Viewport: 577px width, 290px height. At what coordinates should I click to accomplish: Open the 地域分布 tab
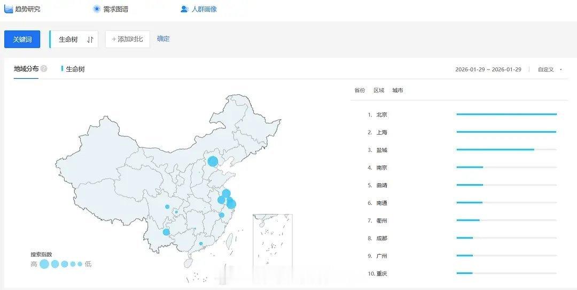tap(26, 68)
